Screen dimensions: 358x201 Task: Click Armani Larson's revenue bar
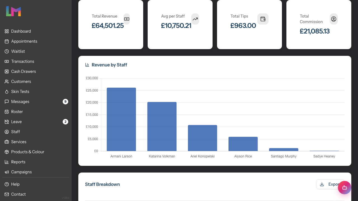(x=121, y=119)
